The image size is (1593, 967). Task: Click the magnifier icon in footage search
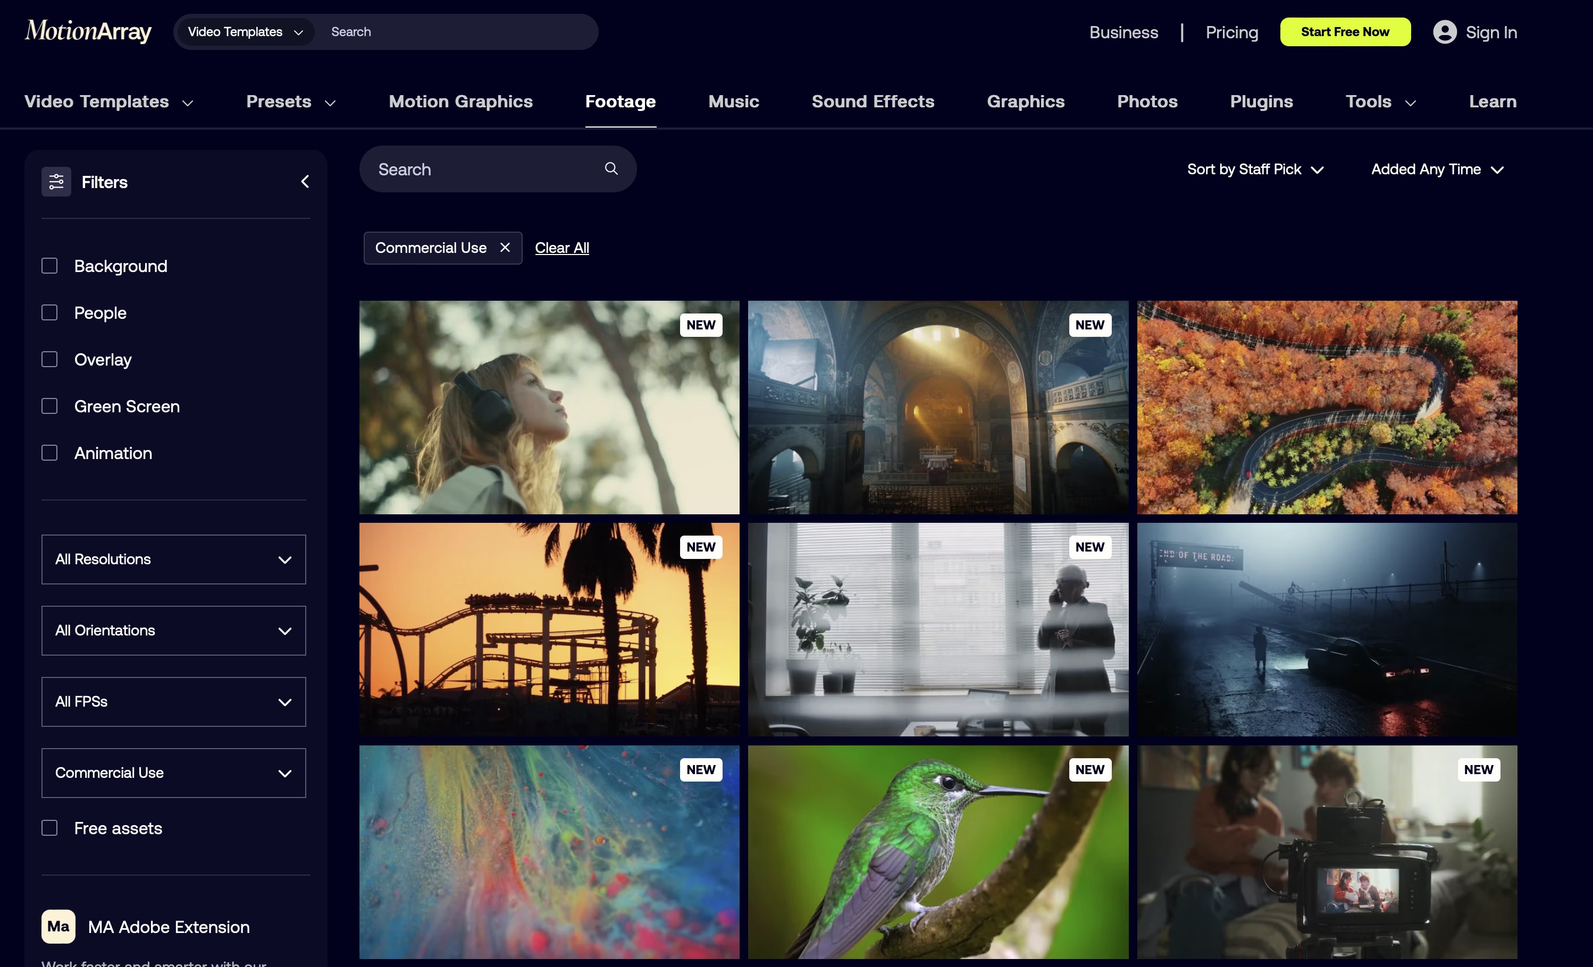[x=611, y=168]
